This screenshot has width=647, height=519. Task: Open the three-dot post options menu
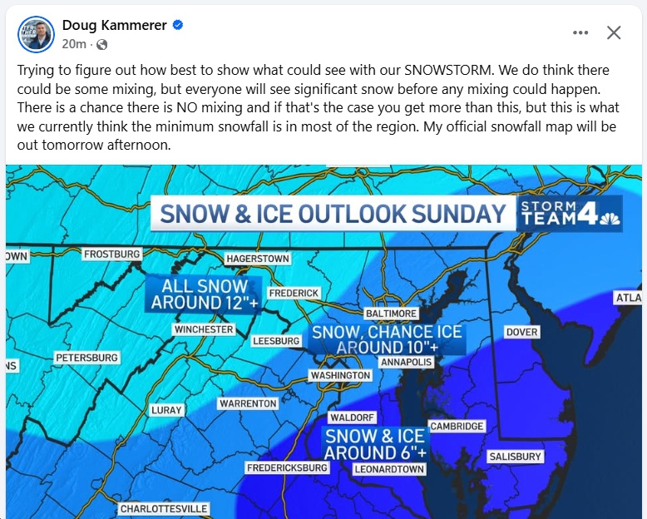(x=580, y=32)
